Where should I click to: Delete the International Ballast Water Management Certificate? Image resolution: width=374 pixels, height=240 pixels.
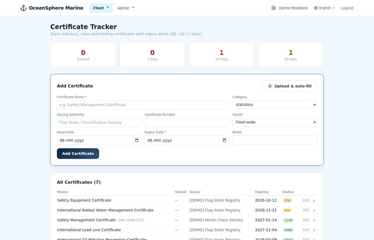314,210
